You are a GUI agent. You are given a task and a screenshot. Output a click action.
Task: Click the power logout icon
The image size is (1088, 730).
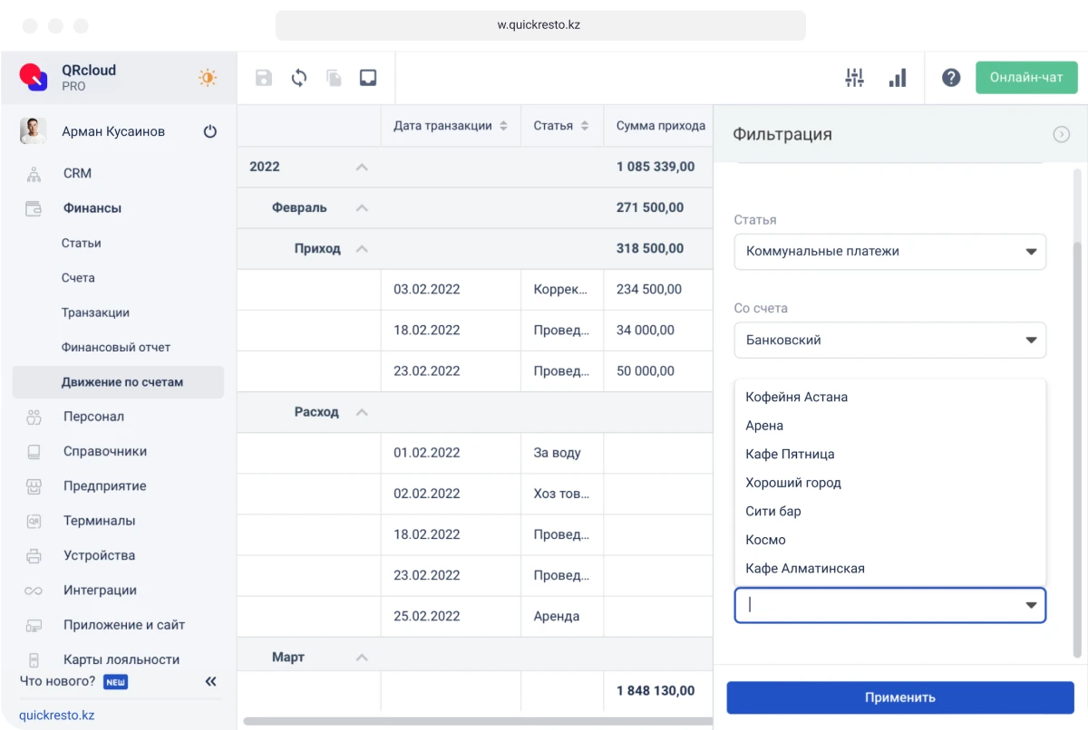click(x=210, y=131)
